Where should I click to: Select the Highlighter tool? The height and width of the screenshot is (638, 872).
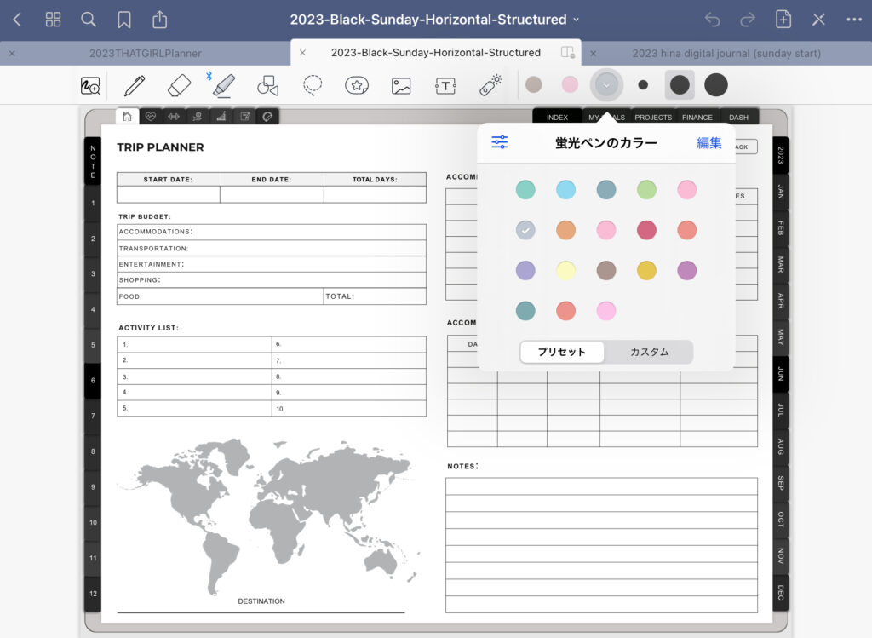(x=224, y=85)
